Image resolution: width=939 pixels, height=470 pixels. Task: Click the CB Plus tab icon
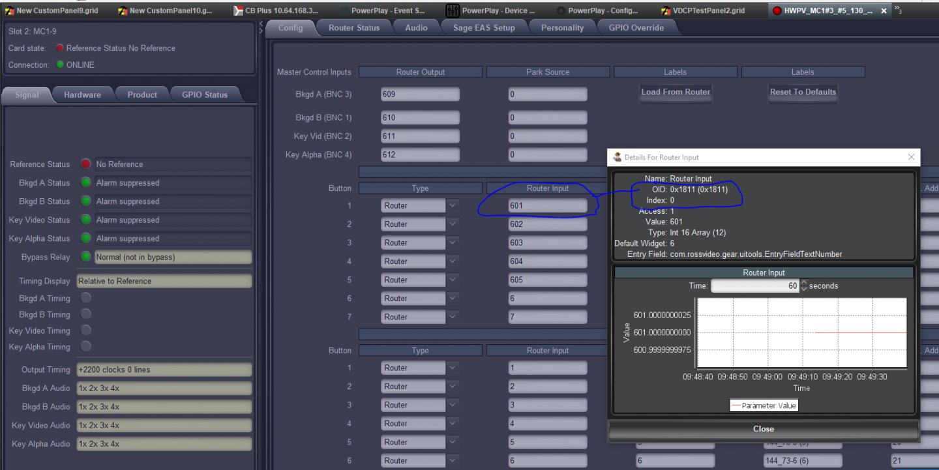[239, 10]
